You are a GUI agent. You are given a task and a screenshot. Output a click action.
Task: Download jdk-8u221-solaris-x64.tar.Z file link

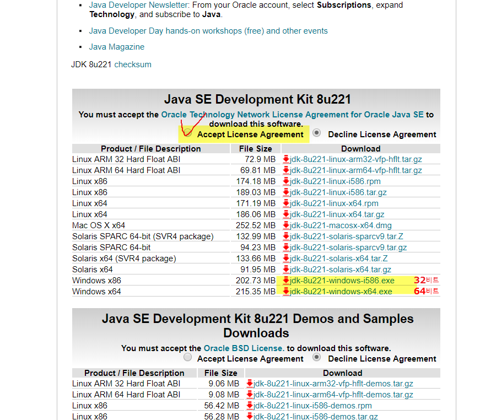click(339, 259)
